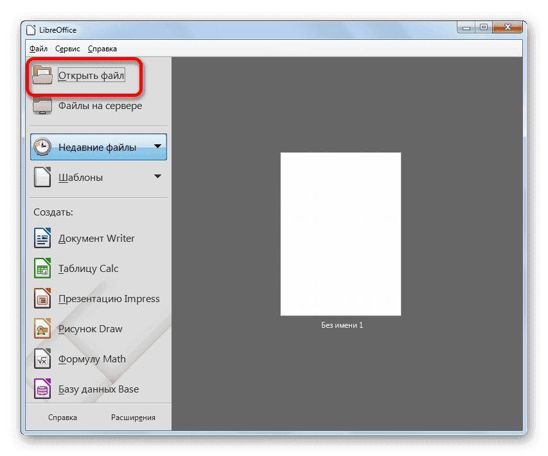Click the Справка button at the bottom
Viewport: 548px width, 456px height.
coord(62,417)
